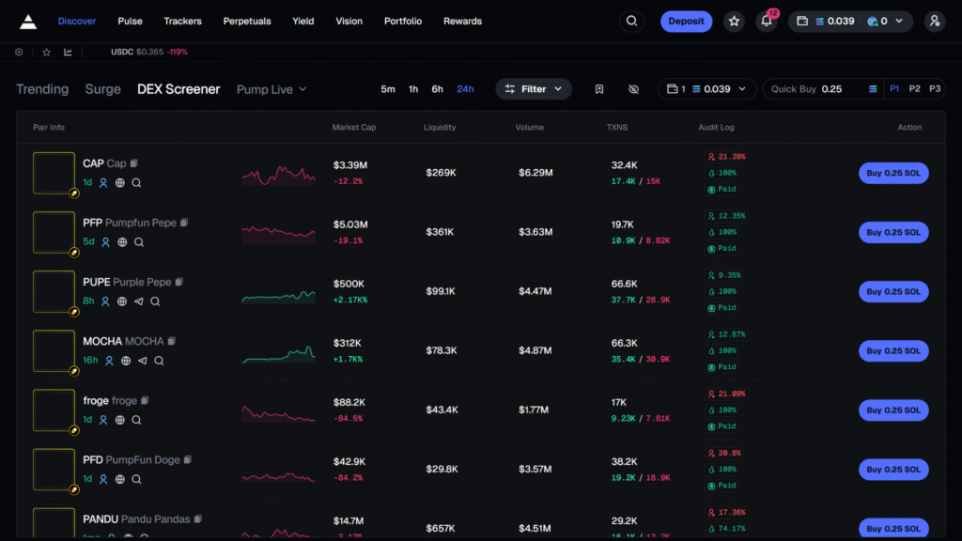Toggle the hidden tokens eye icon

[633, 89]
